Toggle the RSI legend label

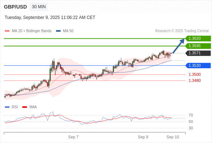[15, 107]
